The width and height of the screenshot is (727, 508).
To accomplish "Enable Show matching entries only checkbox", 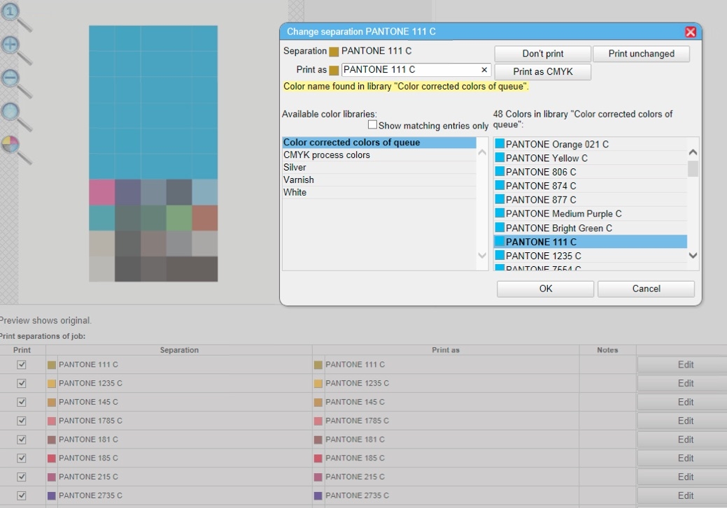I will coord(372,124).
